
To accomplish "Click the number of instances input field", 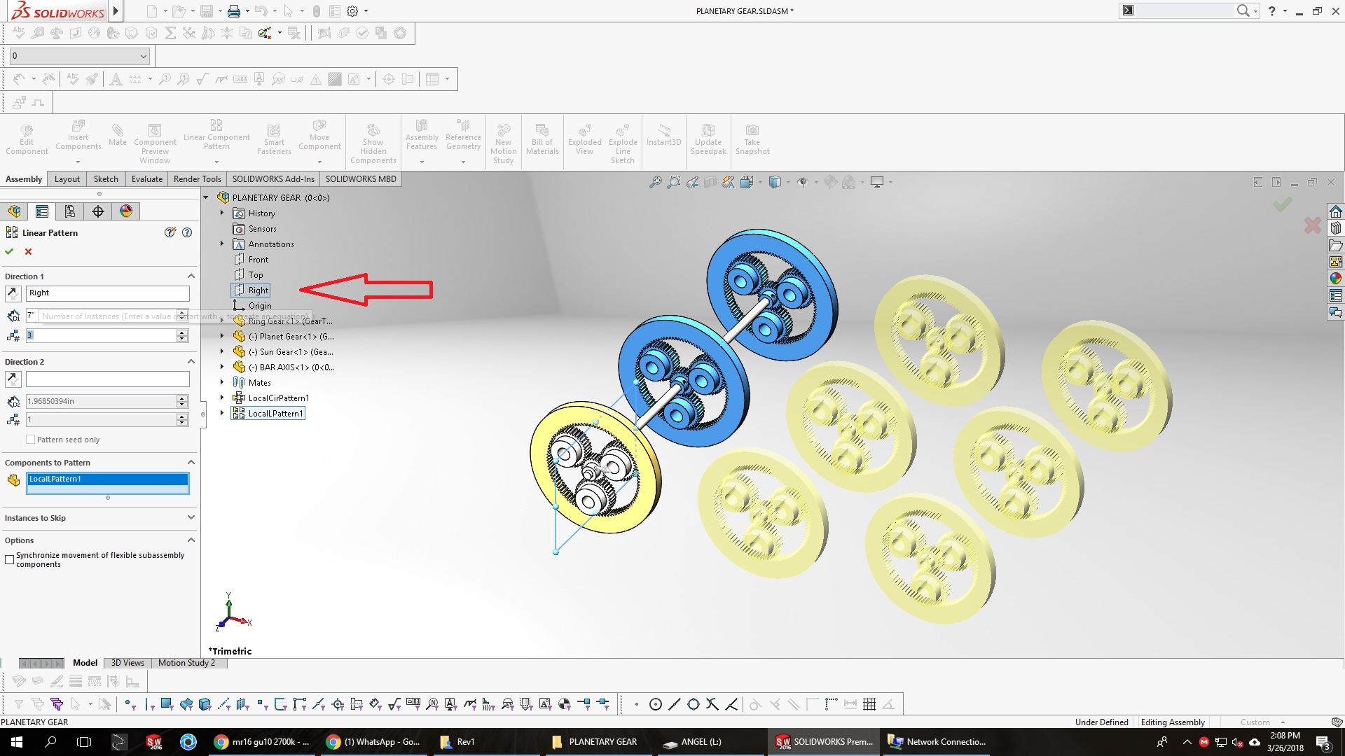I will pyautogui.click(x=102, y=335).
